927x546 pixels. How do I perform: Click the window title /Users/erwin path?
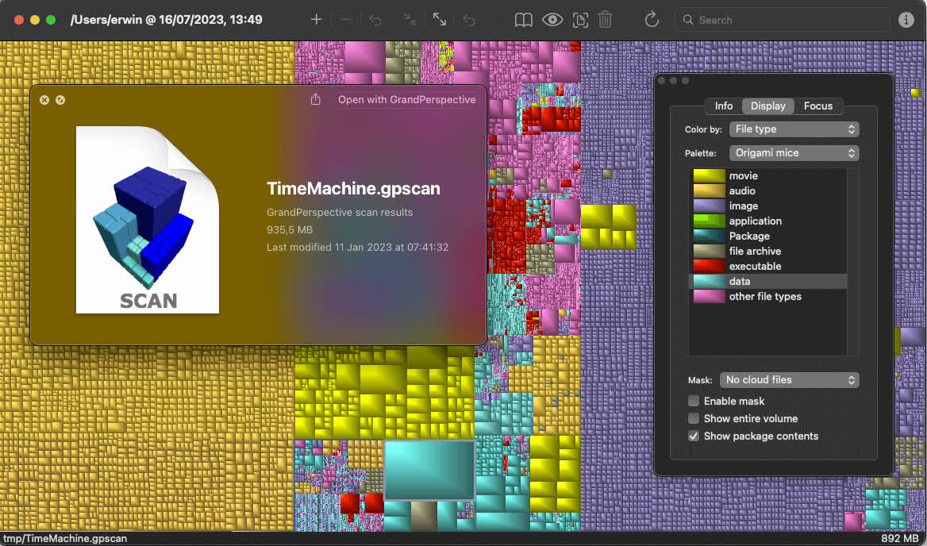166,20
